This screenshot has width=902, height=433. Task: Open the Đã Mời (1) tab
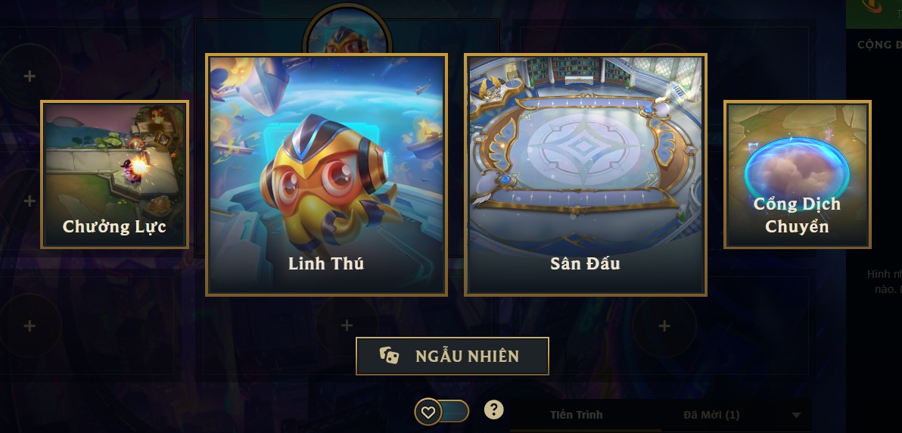pos(711,415)
